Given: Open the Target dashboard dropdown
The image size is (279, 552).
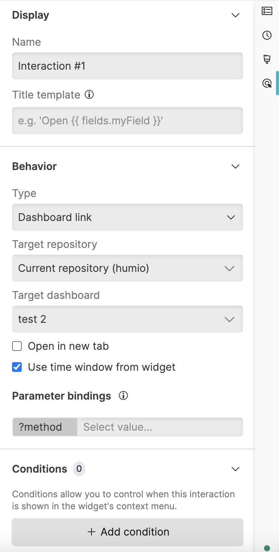Looking at the screenshot, I should [x=127, y=319].
